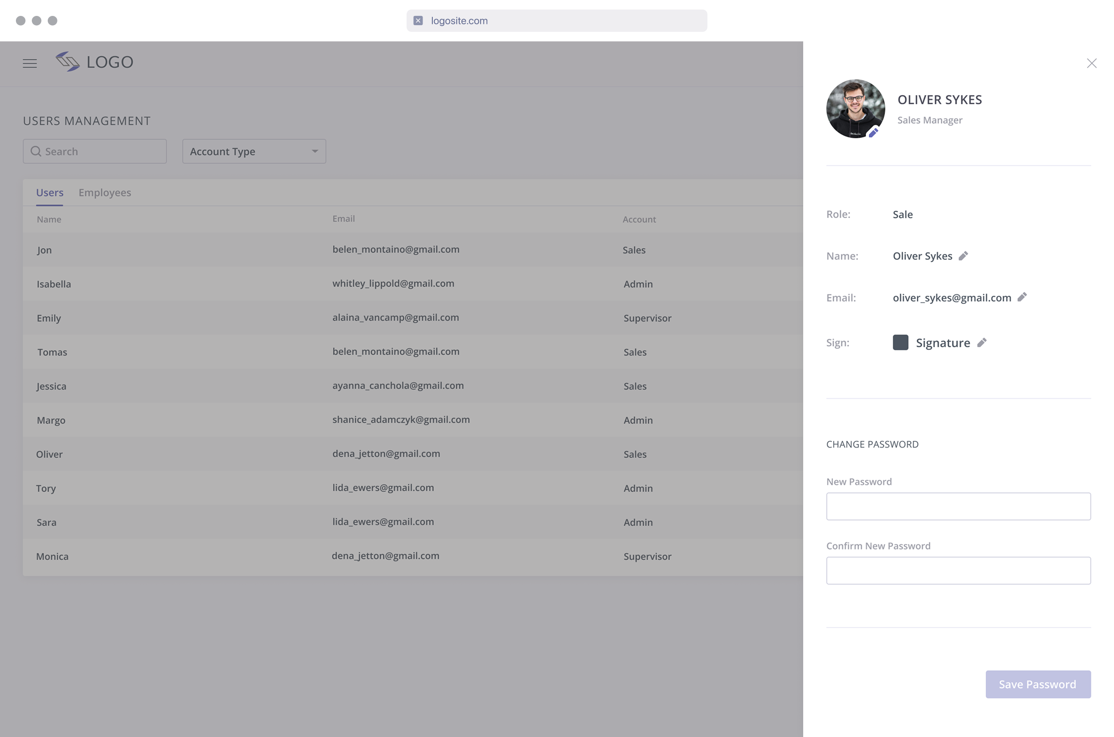
Task: Expand the Account Type dropdown
Action: tap(253, 152)
